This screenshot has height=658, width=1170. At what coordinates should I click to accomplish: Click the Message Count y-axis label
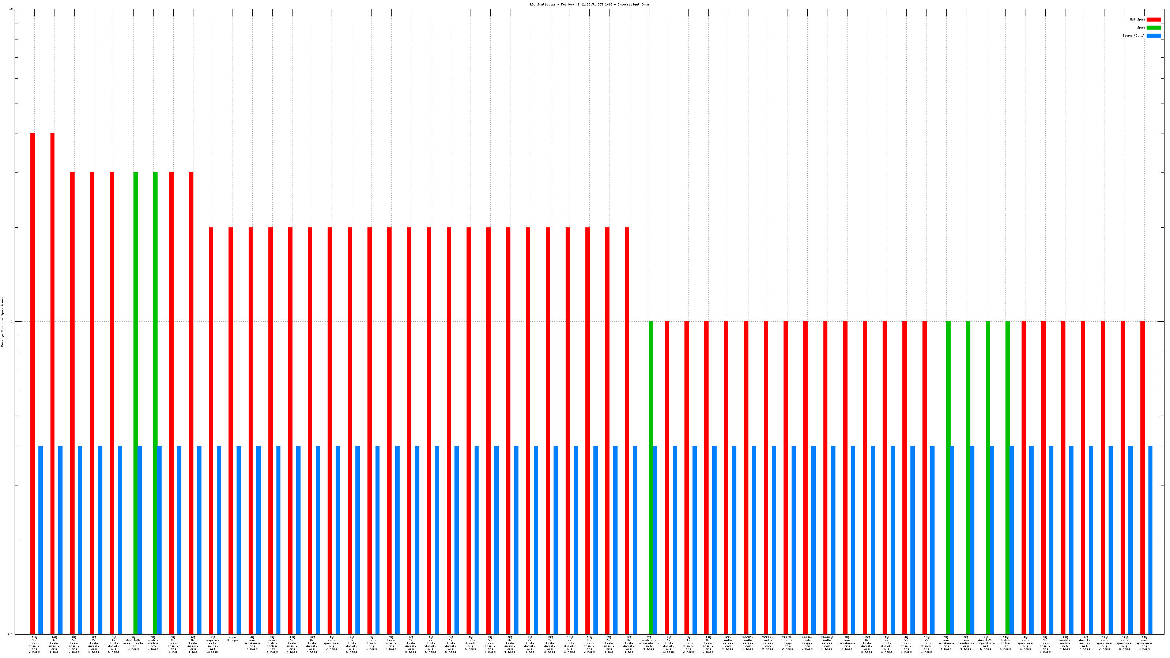pos(2,322)
